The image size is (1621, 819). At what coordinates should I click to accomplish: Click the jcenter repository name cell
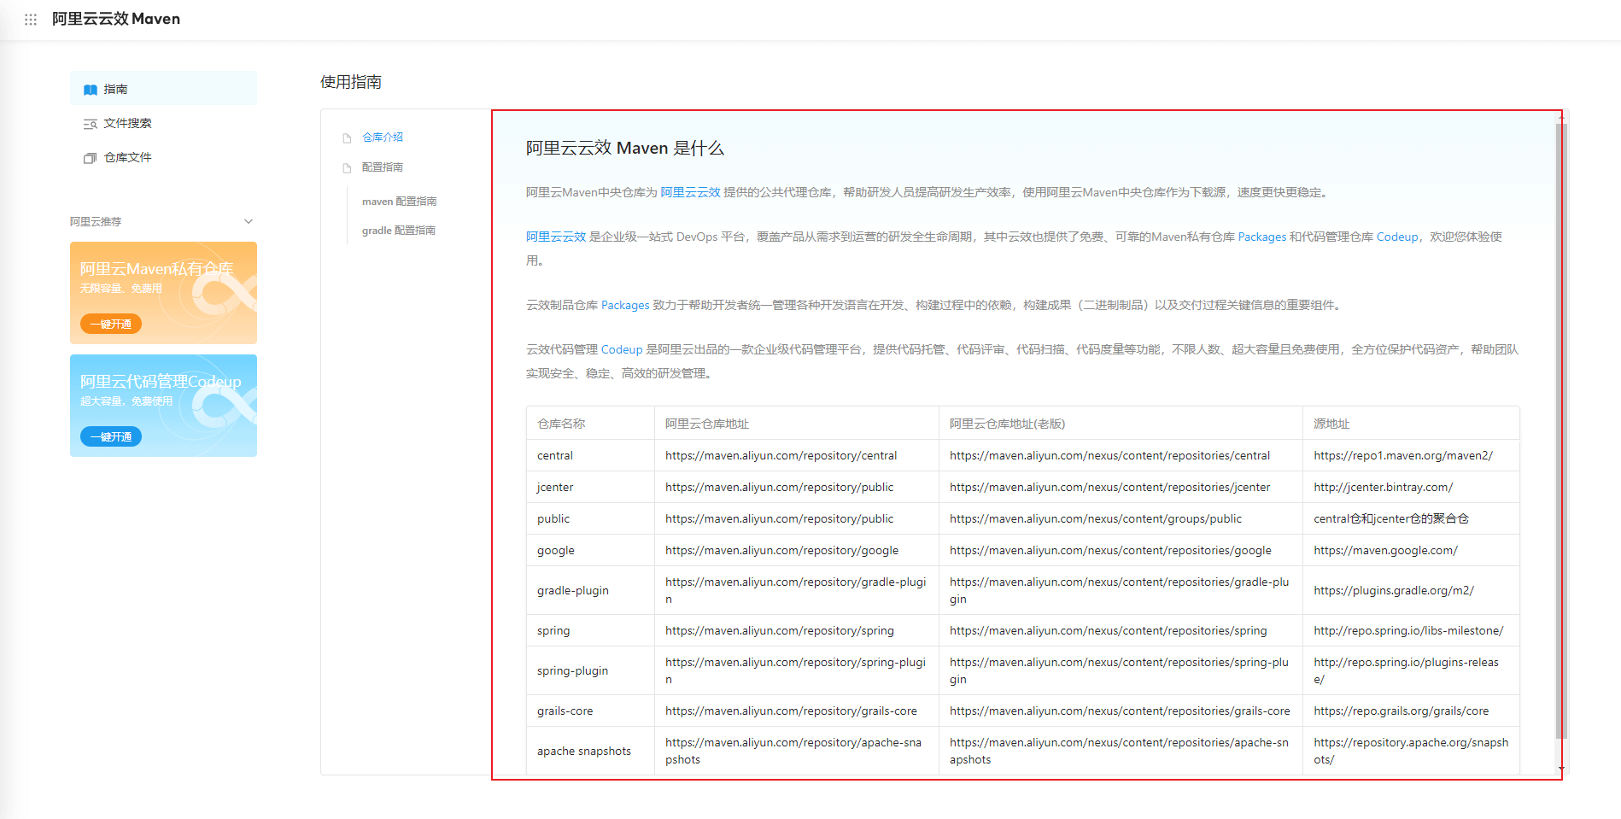tap(590, 487)
